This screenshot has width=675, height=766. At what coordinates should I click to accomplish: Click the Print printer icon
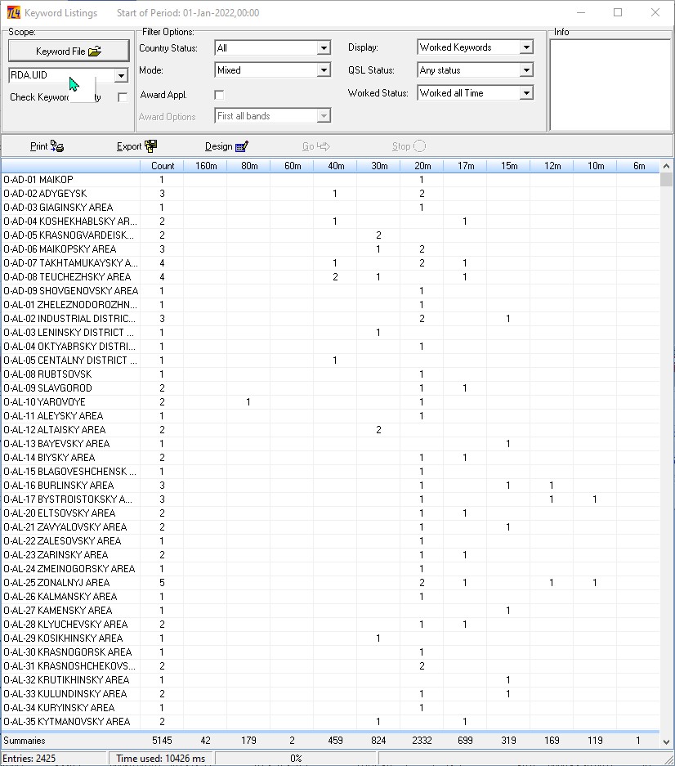57,146
